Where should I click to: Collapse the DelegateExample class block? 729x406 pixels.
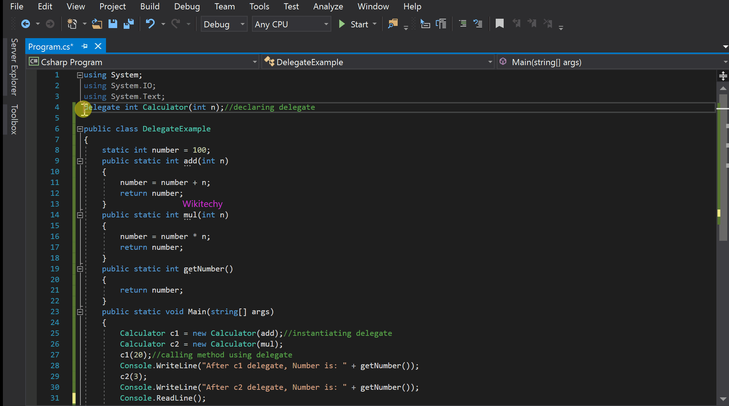pyautogui.click(x=80, y=129)
